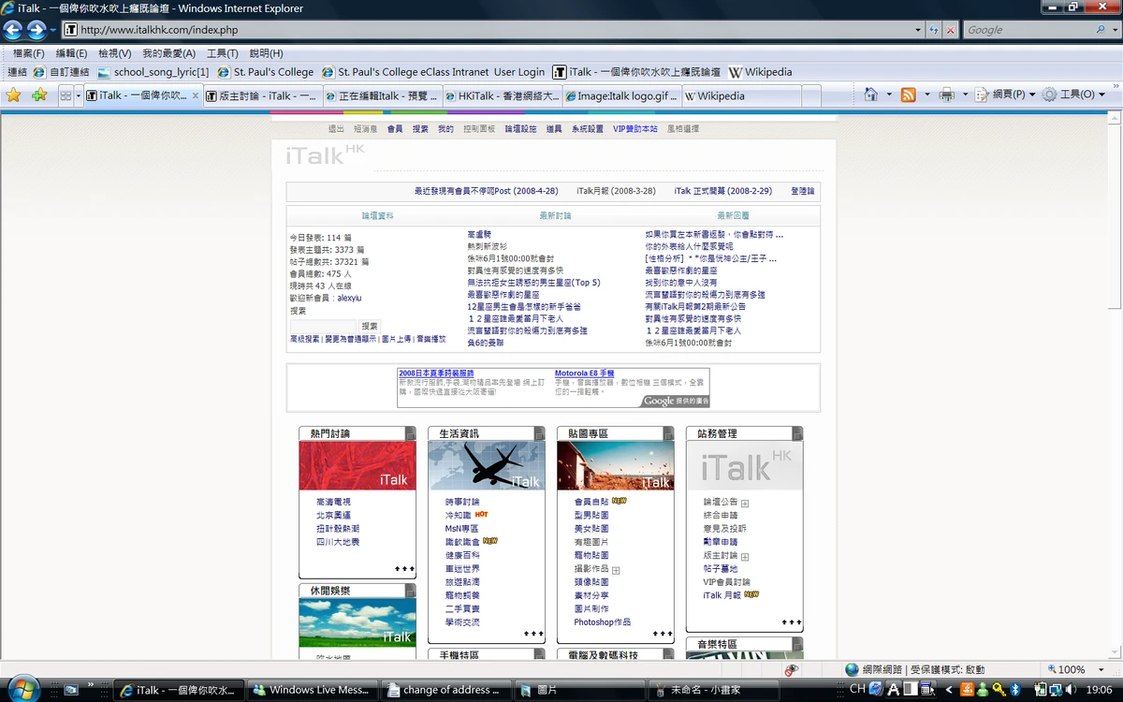Image resolution: width=1123 pixels, height=702 pixels.
Task: Open Bluetooth settings from the tray icon
Action: tap(1015, 691)
